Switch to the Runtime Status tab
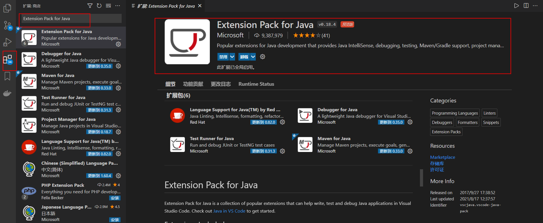 tap(256, 84)
